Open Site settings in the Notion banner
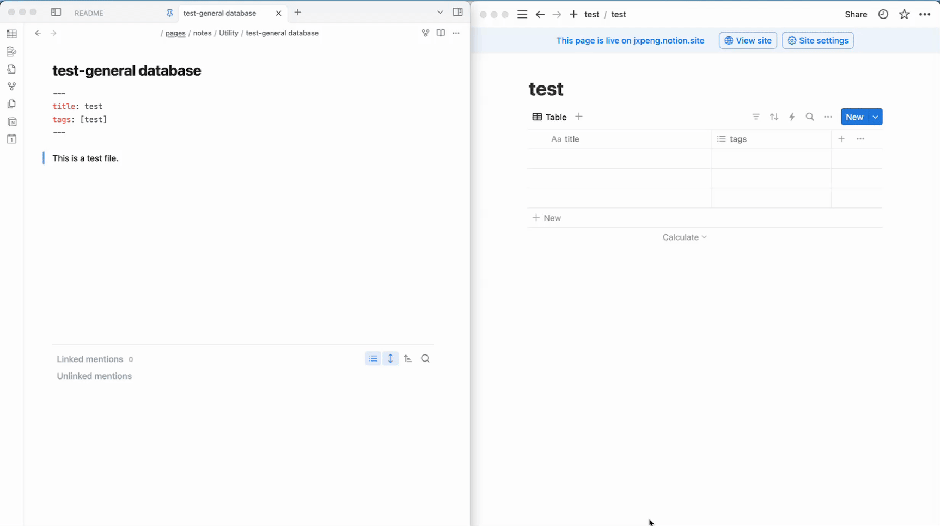The height and width of the screenshot is (526, 940). (x=817, y=41)
